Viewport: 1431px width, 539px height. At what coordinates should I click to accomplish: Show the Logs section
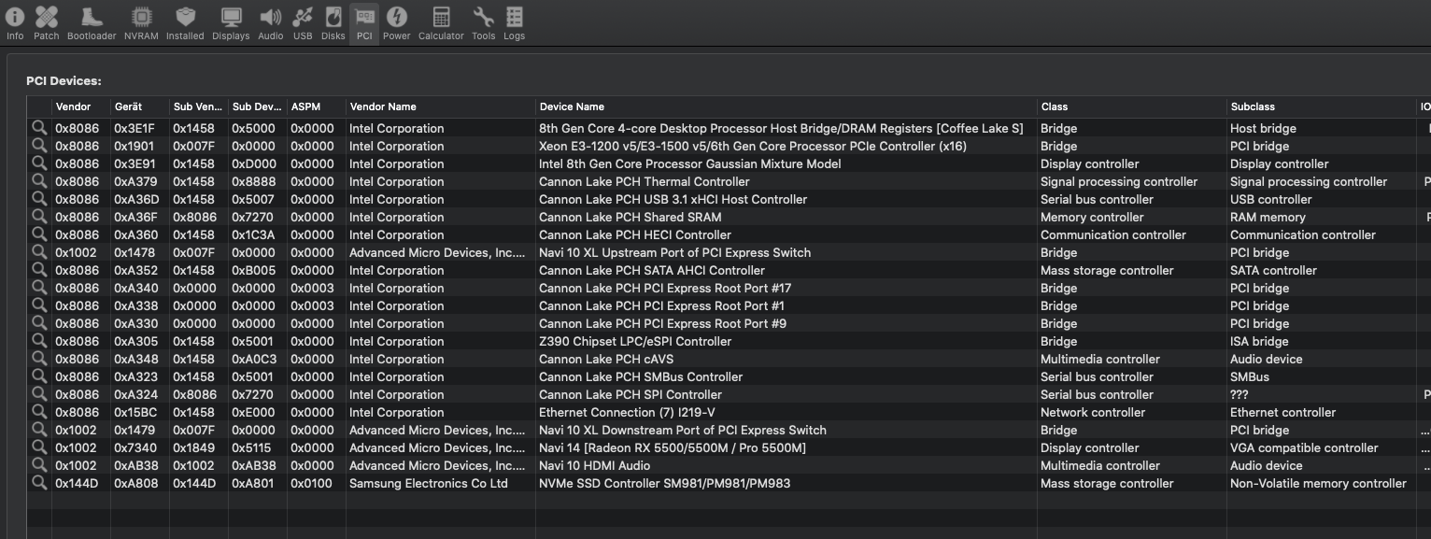[514, 22]
